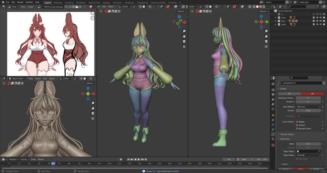The width and height of the screenshot is (327, 173).
Task: Open the Options button in center viewport
Action: click(x=181, y=11)
